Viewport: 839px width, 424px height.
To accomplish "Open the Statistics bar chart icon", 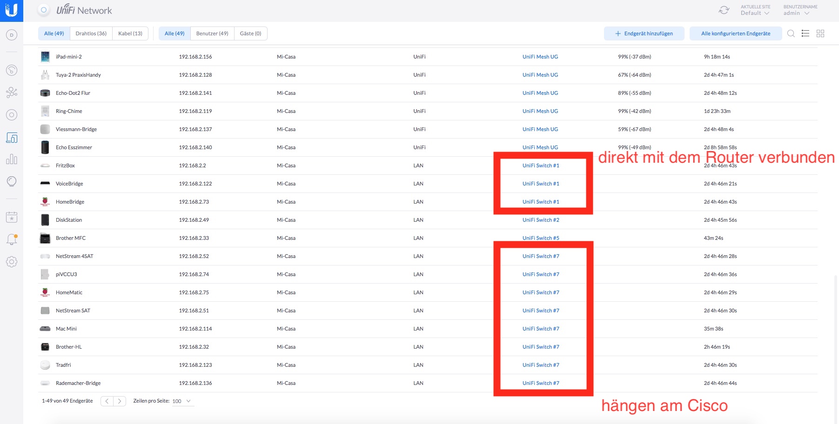I will pyautogui.click(x=12, y=159).
